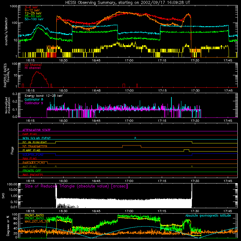The width and height of the screenshot is (241, 241).
Task: Select the 3-6 keV legend entry
Action: (31, 7)
